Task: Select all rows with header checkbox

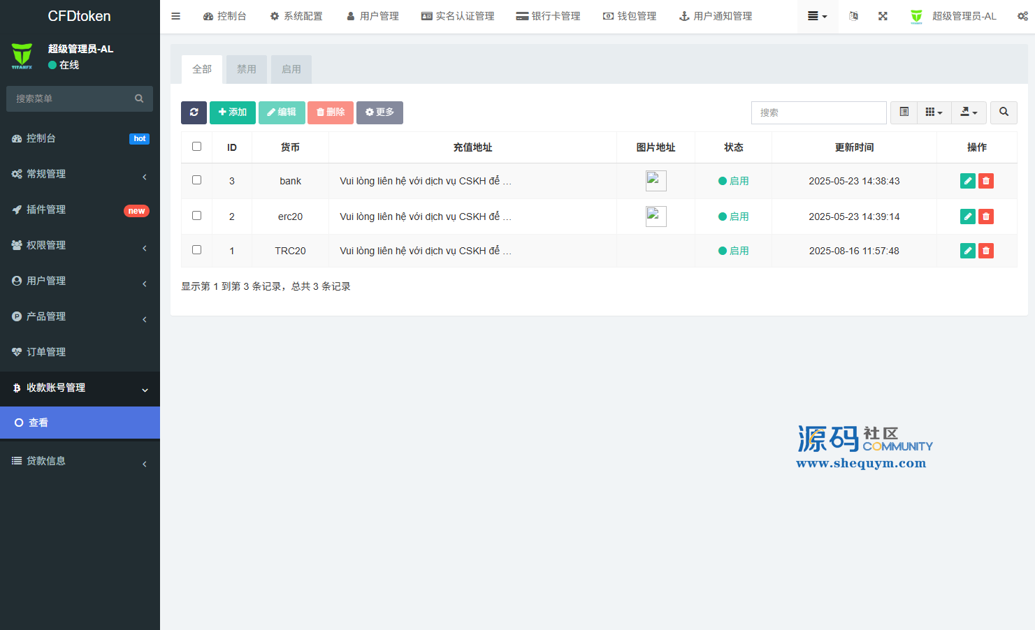Action: [x=196, y=147]
